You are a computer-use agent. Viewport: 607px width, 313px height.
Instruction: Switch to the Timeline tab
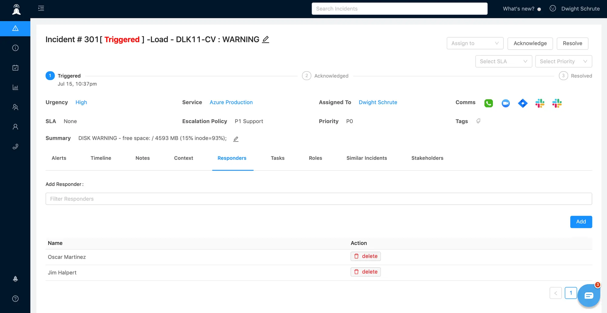(101, 158)
